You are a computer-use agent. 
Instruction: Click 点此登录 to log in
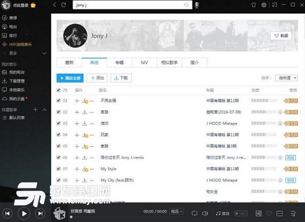(20, 5)
